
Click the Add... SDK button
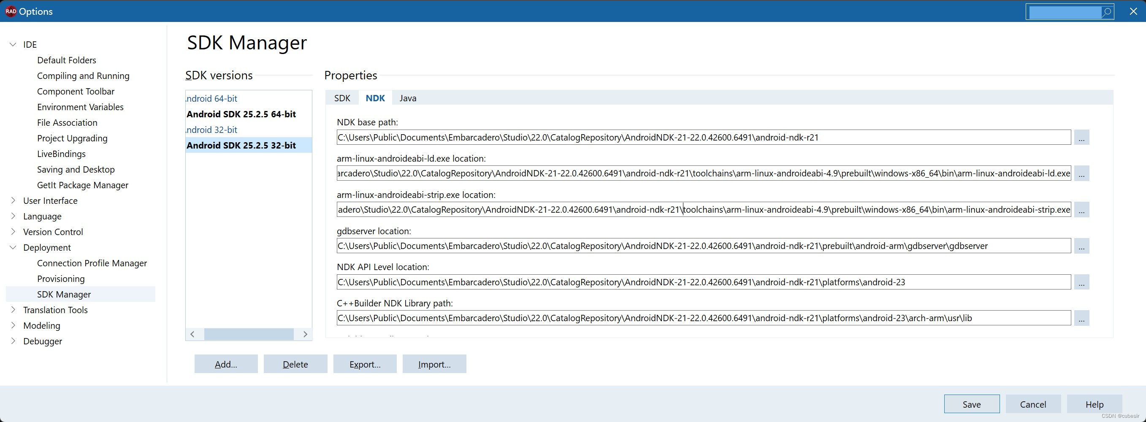pos(226,364)
